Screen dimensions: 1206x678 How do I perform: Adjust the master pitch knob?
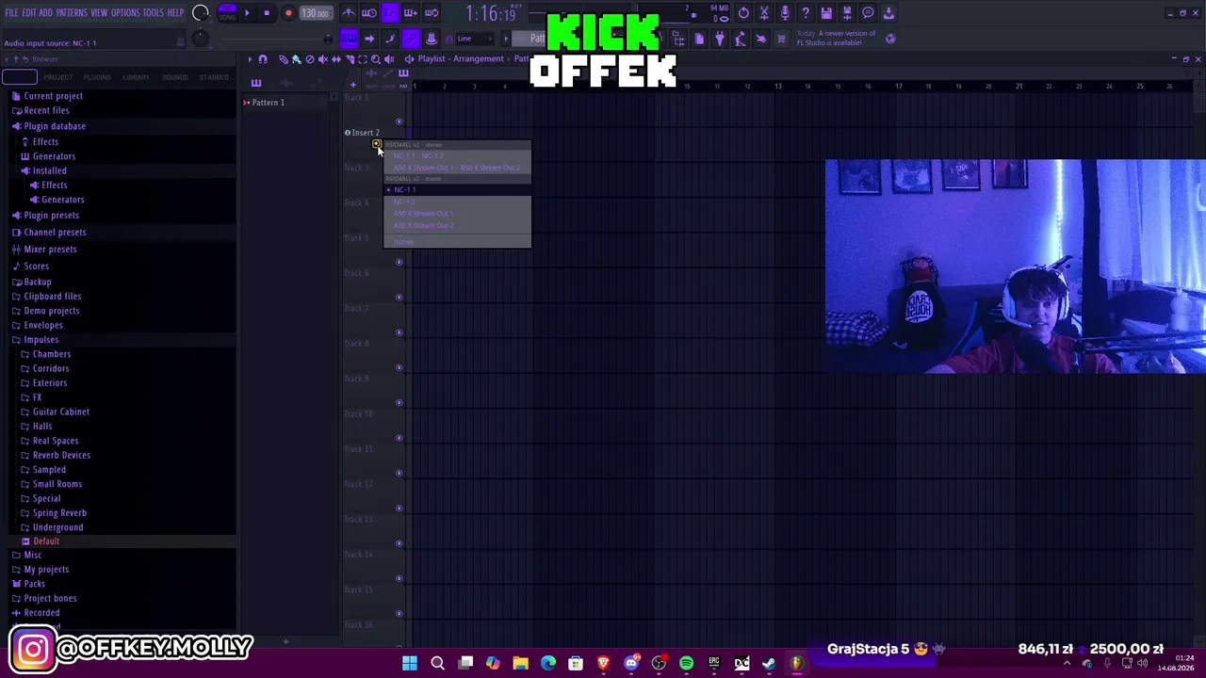200,39
